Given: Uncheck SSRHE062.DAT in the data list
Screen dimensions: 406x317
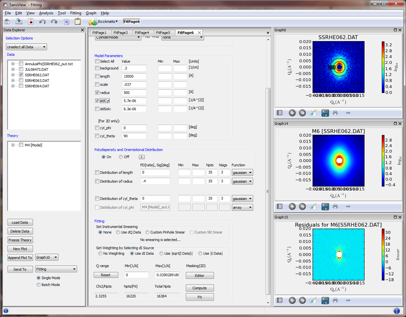Looking at the screenshot, I should point(21,75).
